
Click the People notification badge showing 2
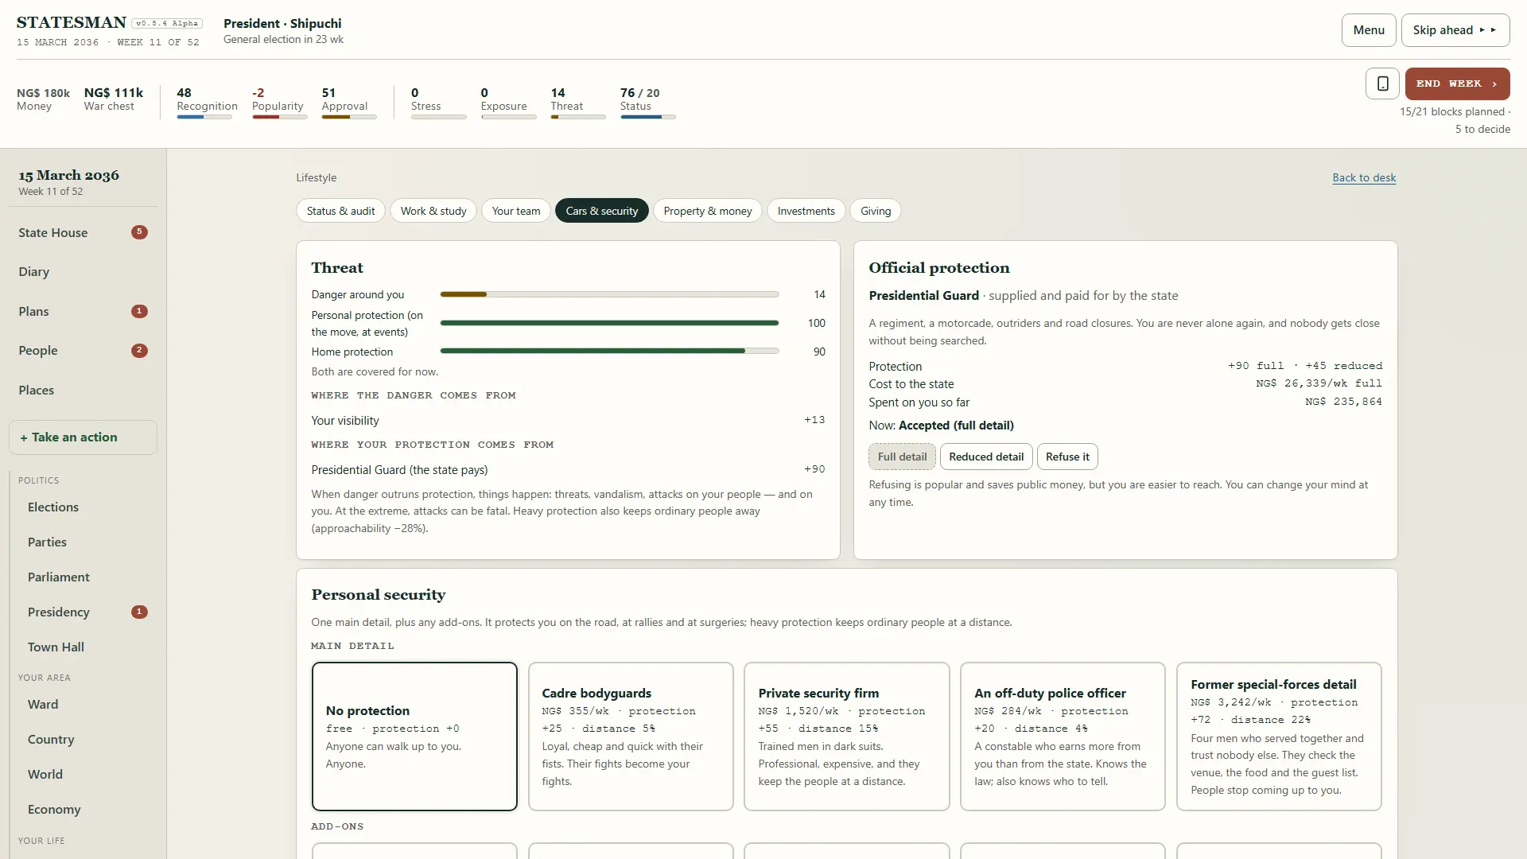click(x=139, y=350)
